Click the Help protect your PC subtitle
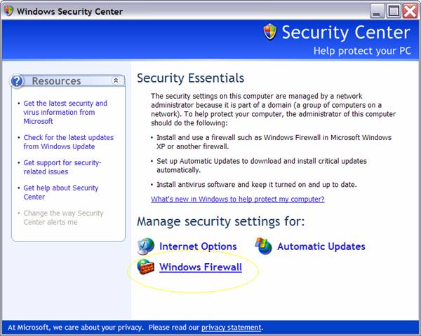The height and width of the screenshot is (336, 421). pos(362,51)
